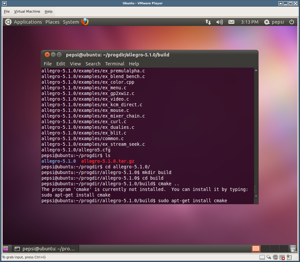Open VMware's Virtual Machine menu
Screen dimensions: 300x262
27,11
